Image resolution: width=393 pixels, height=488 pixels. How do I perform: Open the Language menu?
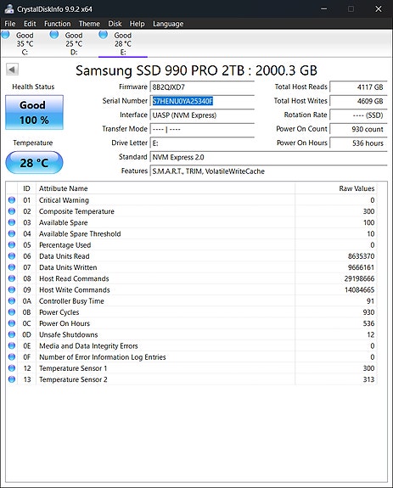(168, 24)
